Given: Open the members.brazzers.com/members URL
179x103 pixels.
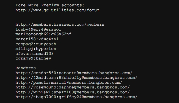Looking at the screenshot, I should [x=60, y=25].
